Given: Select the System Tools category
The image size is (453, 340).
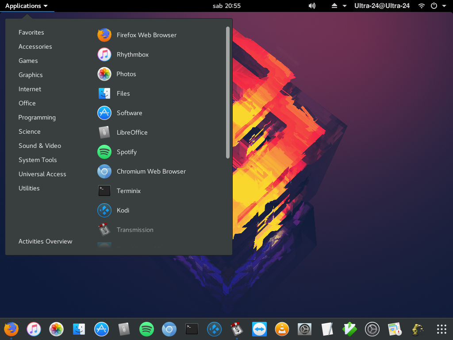Looking at the screenshot, I should click(x=38, y=160).
